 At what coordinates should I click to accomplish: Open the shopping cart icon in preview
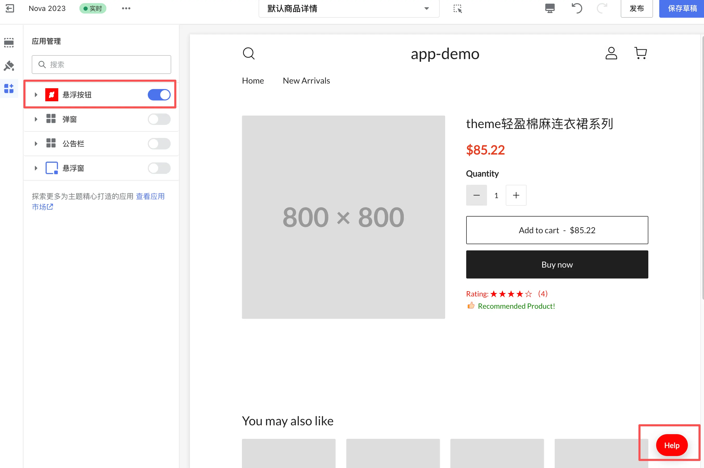[640, 53]
